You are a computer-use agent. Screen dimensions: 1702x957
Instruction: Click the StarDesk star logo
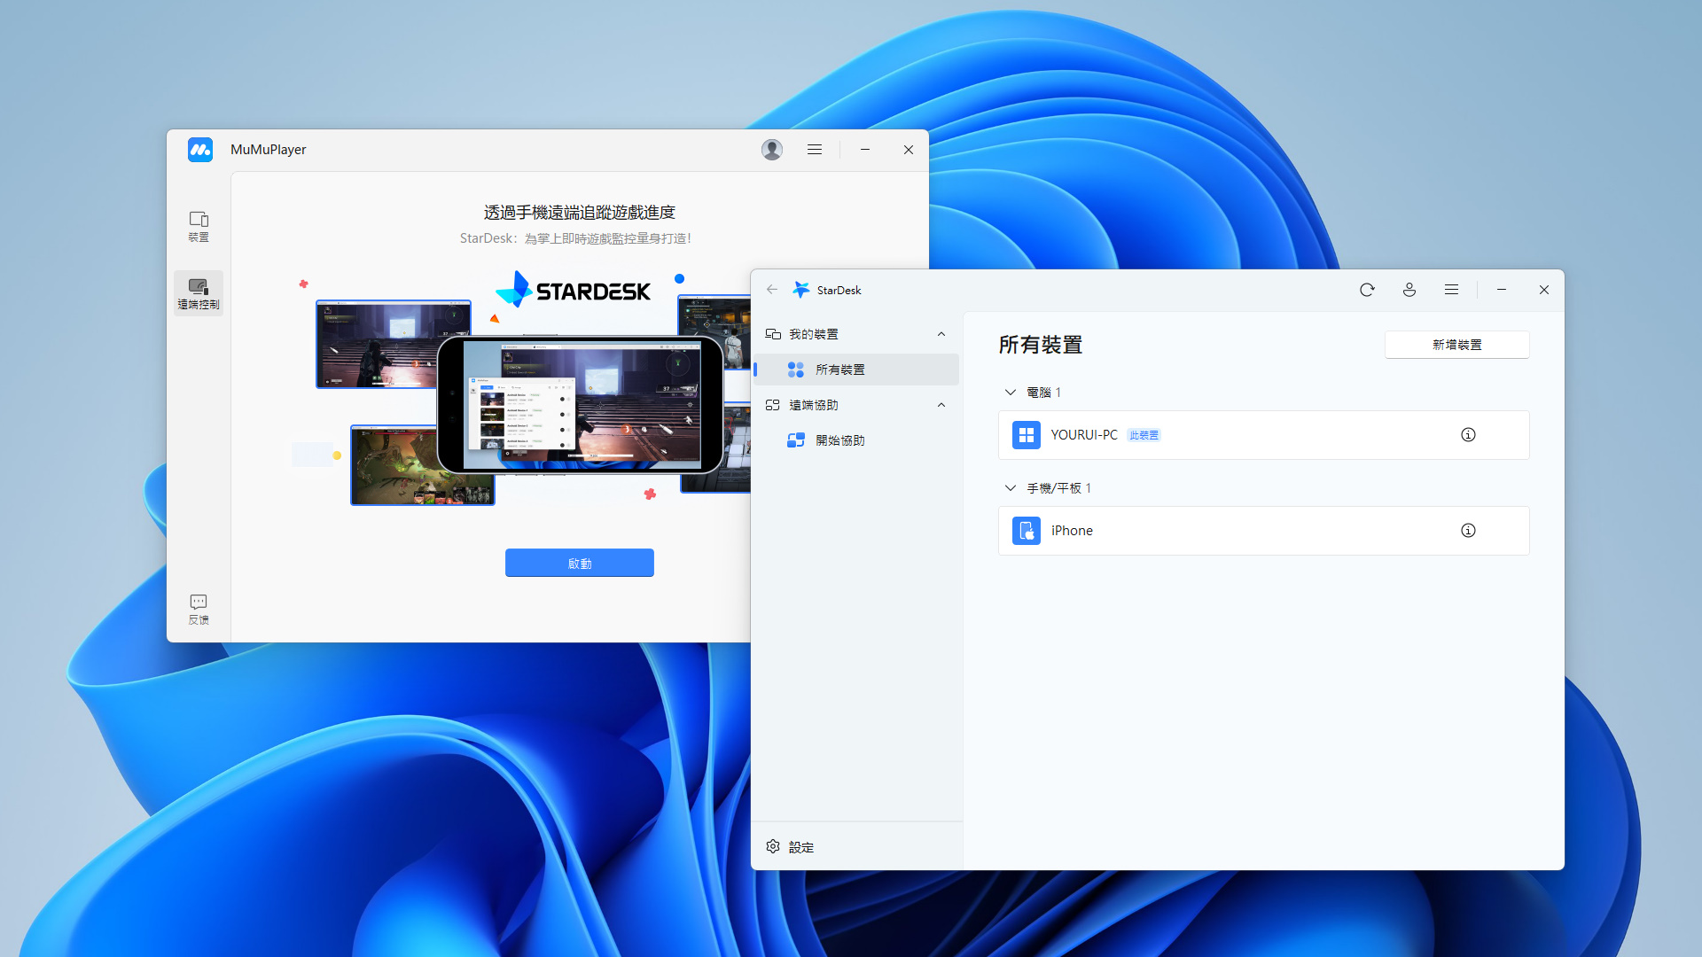click(801, 290)
